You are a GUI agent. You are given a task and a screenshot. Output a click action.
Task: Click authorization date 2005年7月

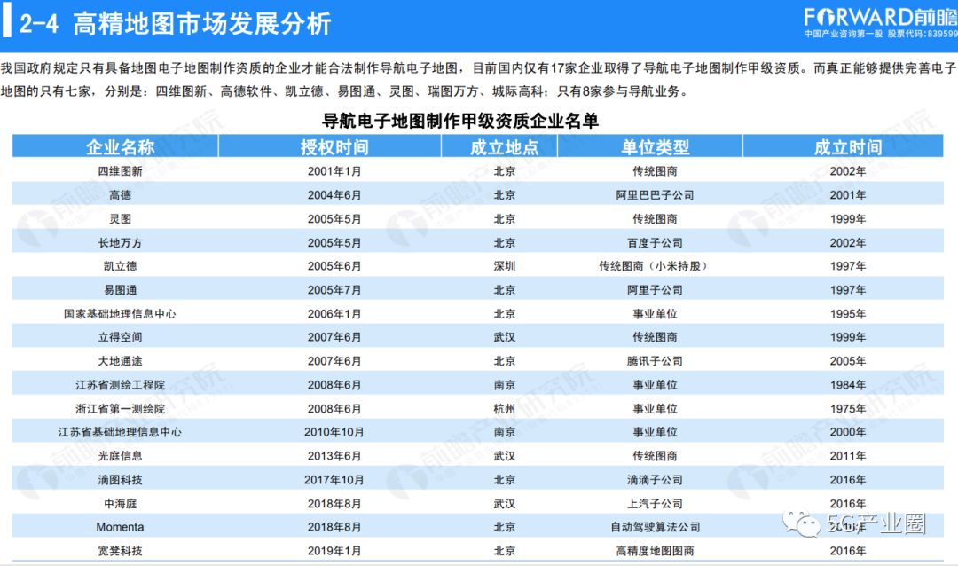[334, 290]
